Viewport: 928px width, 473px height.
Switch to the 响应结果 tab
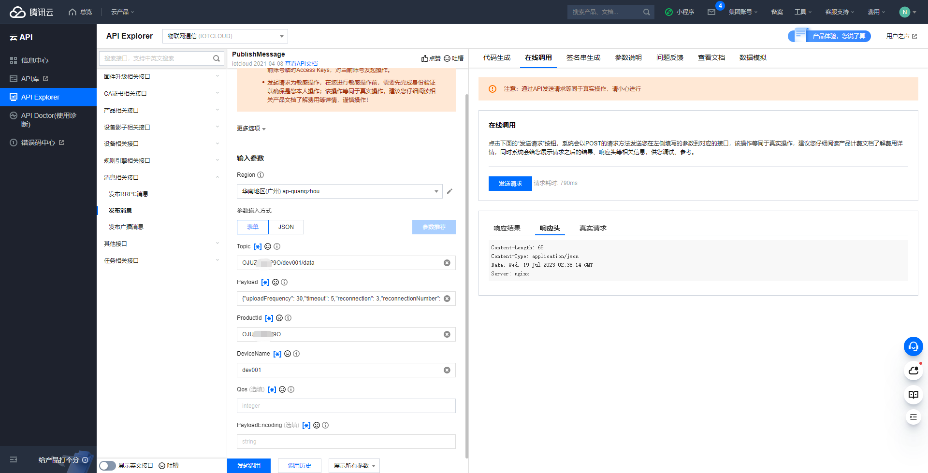point(507,228)
